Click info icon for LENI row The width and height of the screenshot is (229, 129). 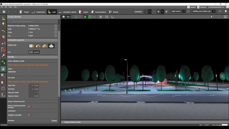click(56, 29)
